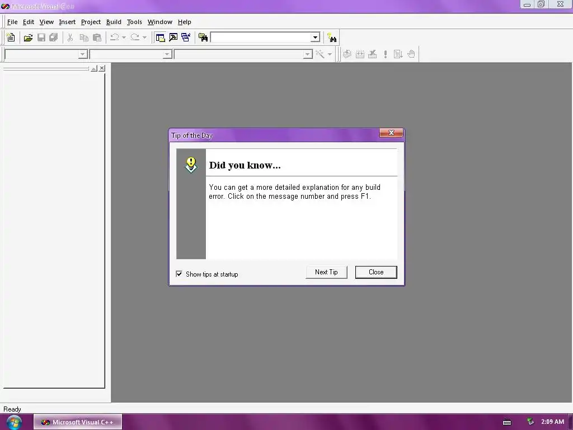This screenshot has height=430, width=573.
Task: Click the Workspace panel expand docked button
Action: click(x=94, y=68)
